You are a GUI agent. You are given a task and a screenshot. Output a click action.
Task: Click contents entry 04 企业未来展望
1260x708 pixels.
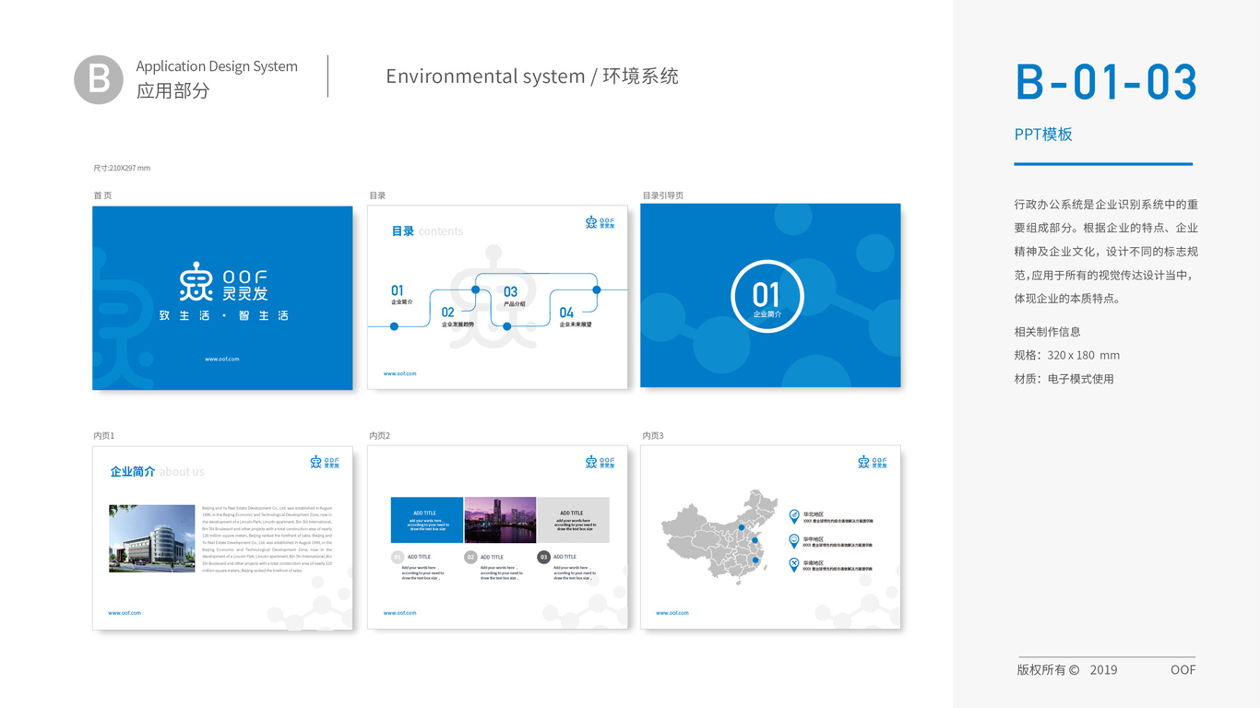click(576, 317)
